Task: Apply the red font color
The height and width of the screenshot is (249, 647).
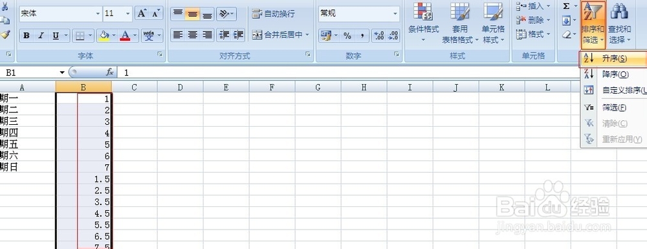Action: (x=125, y=36)
